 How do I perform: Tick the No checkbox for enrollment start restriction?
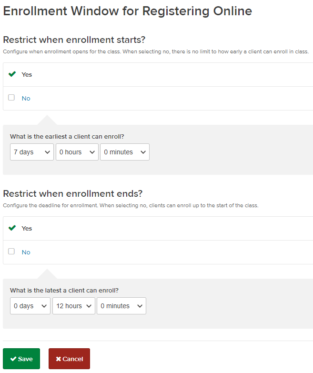coord(11,98)
